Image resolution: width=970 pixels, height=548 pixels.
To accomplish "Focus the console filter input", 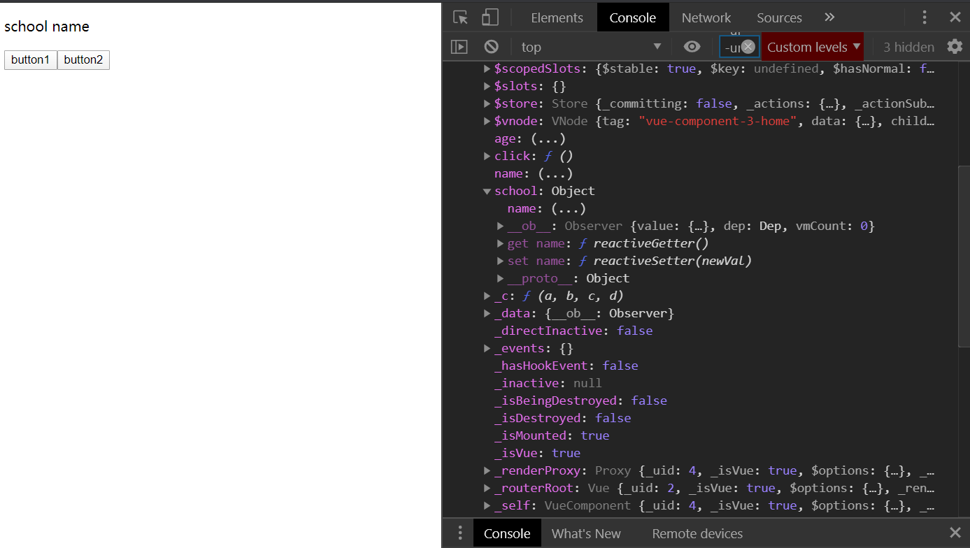I will point(731,47).
